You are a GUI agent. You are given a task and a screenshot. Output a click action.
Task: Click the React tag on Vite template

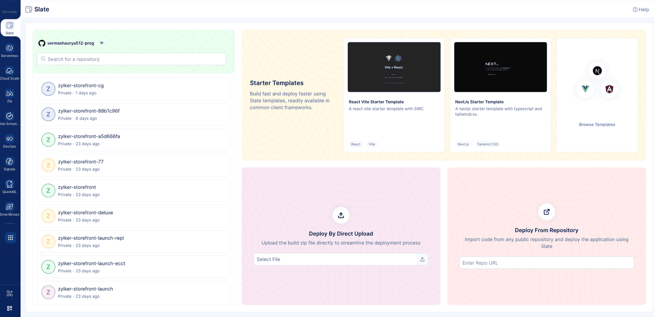pos(356,144)
